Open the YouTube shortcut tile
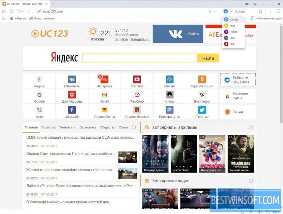283x214 pixels. click(x=137, y=81)
